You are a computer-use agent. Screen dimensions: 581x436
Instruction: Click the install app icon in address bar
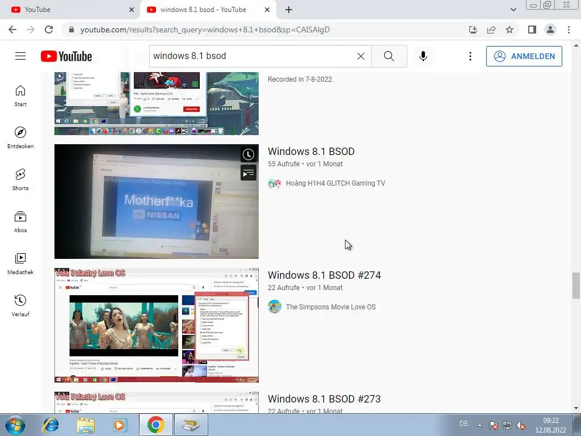point(473,30)
